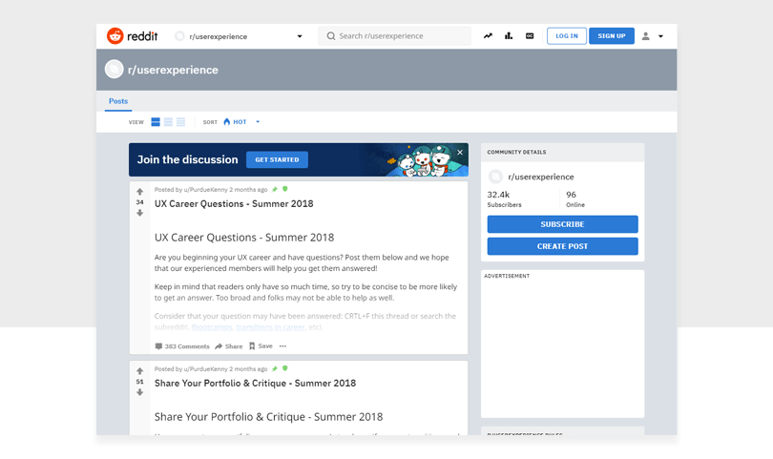Click the Community Details heading
The image size is (773, 459).
tap(516, 153)
